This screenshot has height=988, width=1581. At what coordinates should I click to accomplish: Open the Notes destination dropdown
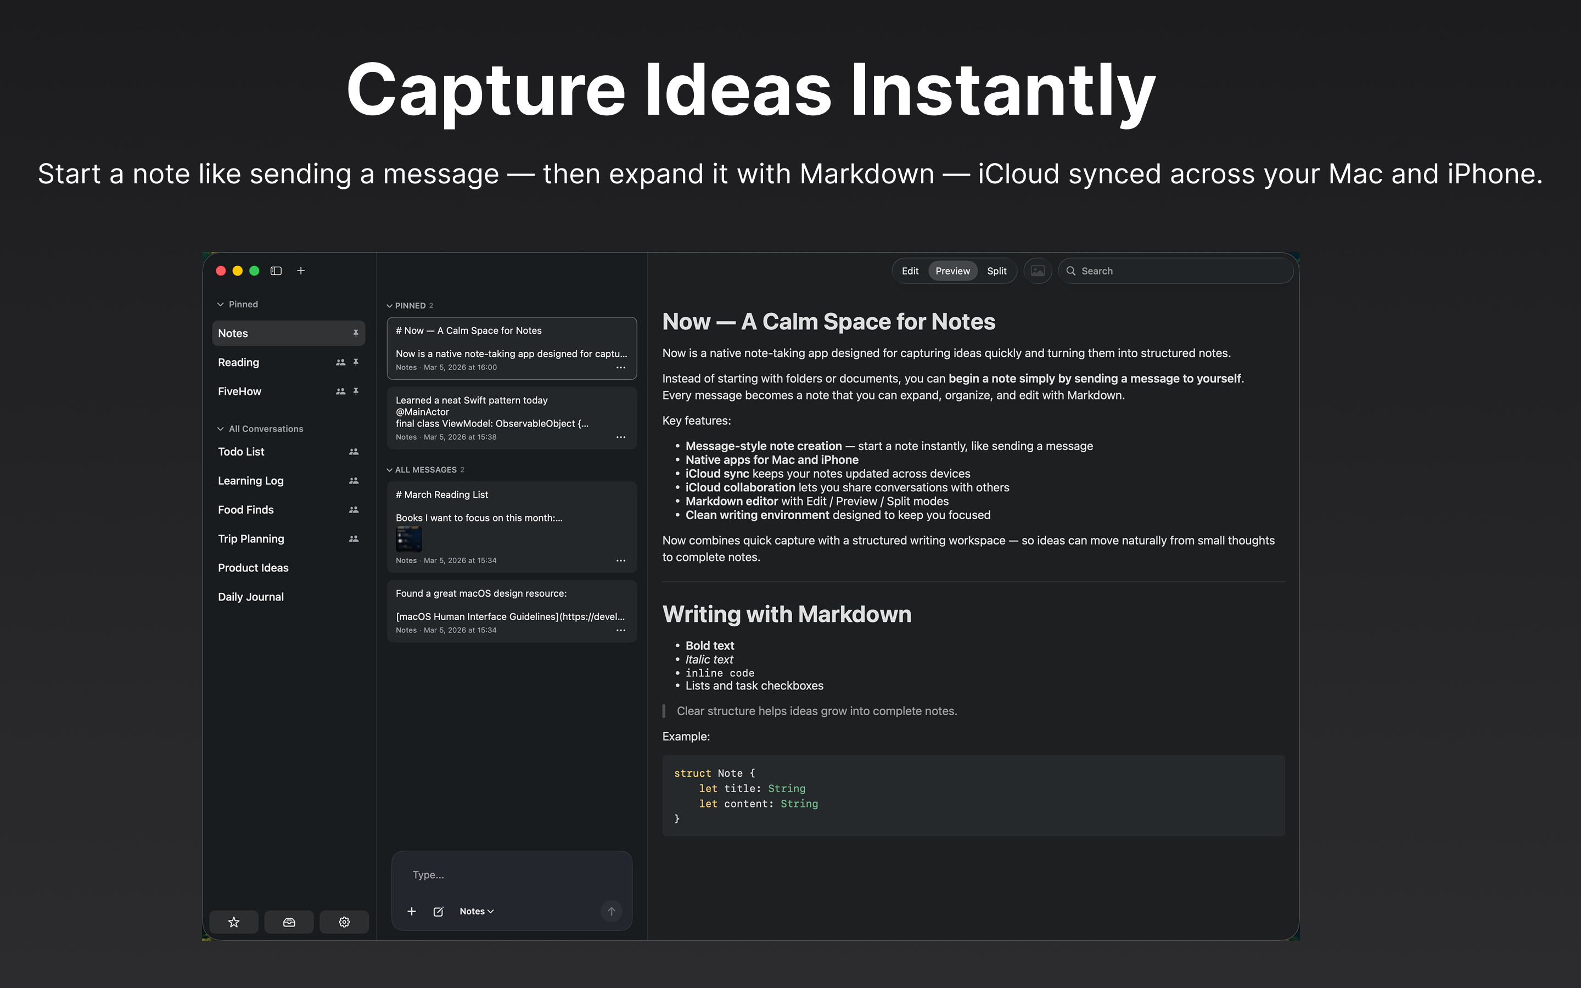[476, 912]
